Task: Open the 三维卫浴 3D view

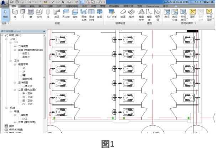Action: point(27,86)
